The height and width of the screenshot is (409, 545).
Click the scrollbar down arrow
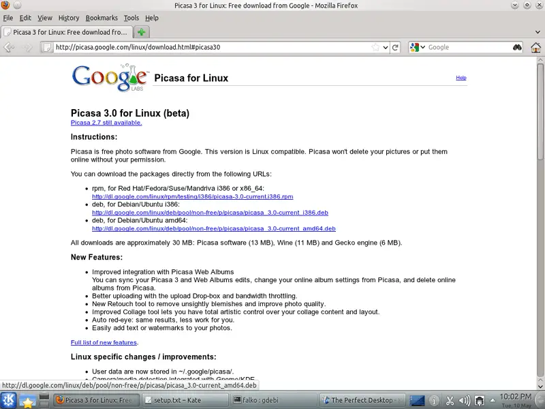(x=540, y=387)
